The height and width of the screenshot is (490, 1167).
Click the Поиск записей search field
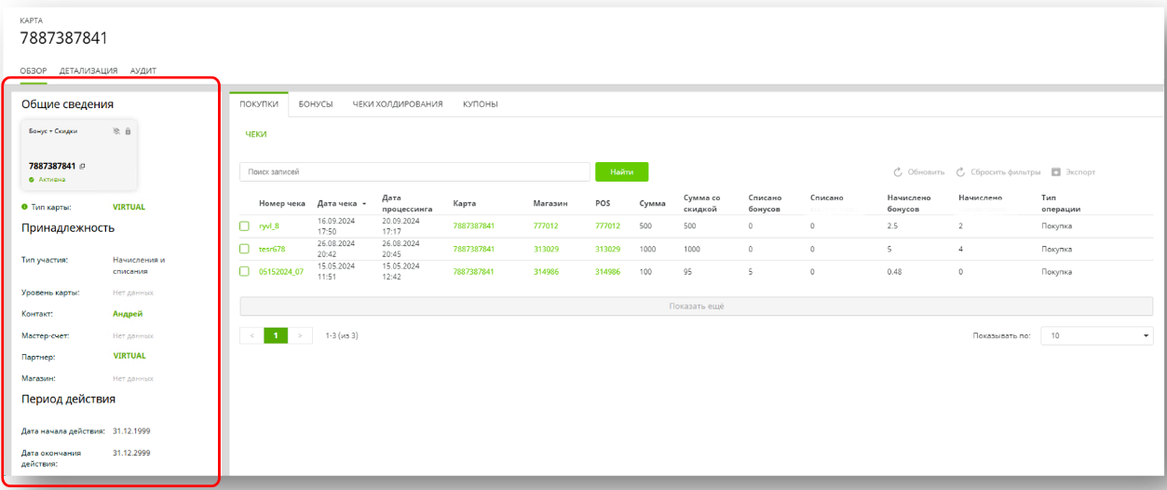414,172
